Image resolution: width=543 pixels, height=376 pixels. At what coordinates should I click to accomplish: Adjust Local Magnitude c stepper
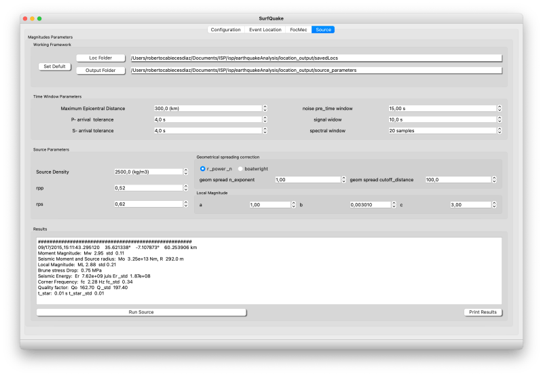point(494,204)
